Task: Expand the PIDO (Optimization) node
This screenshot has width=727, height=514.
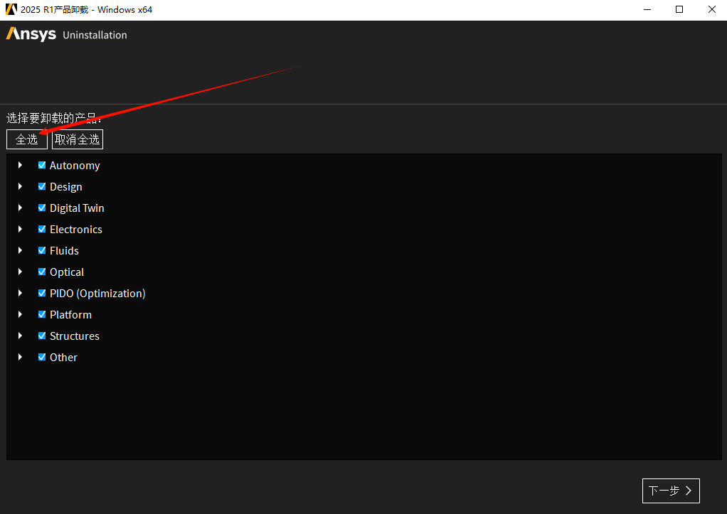Action: coord(21,293)
